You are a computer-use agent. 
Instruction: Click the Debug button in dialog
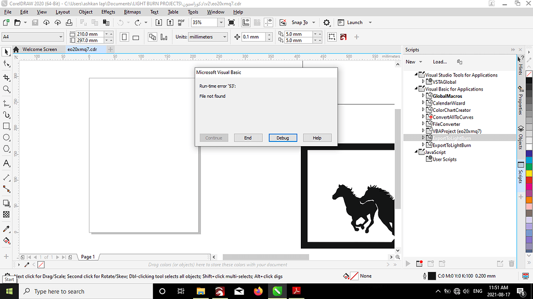tap(283, 138)
